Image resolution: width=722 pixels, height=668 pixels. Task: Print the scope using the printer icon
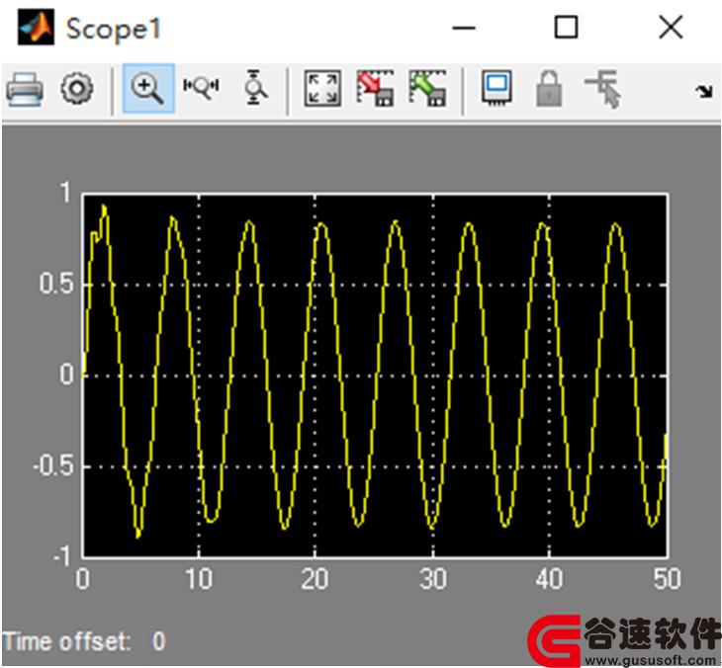pyautogui.click(x=25, y=89)
